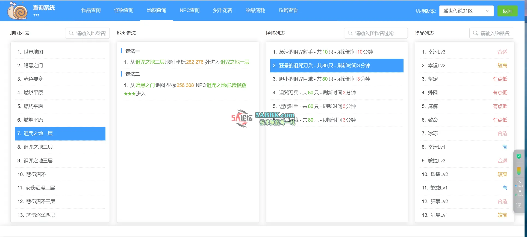Select item 2. 幸运Lv2
This screenshot has width=527, height=237.
pos(464,66)
